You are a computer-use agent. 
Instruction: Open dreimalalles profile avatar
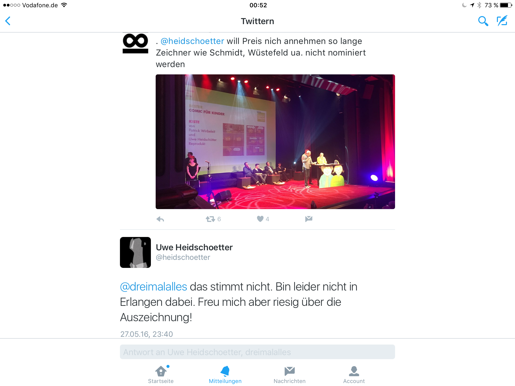click(x=135, y=43)
